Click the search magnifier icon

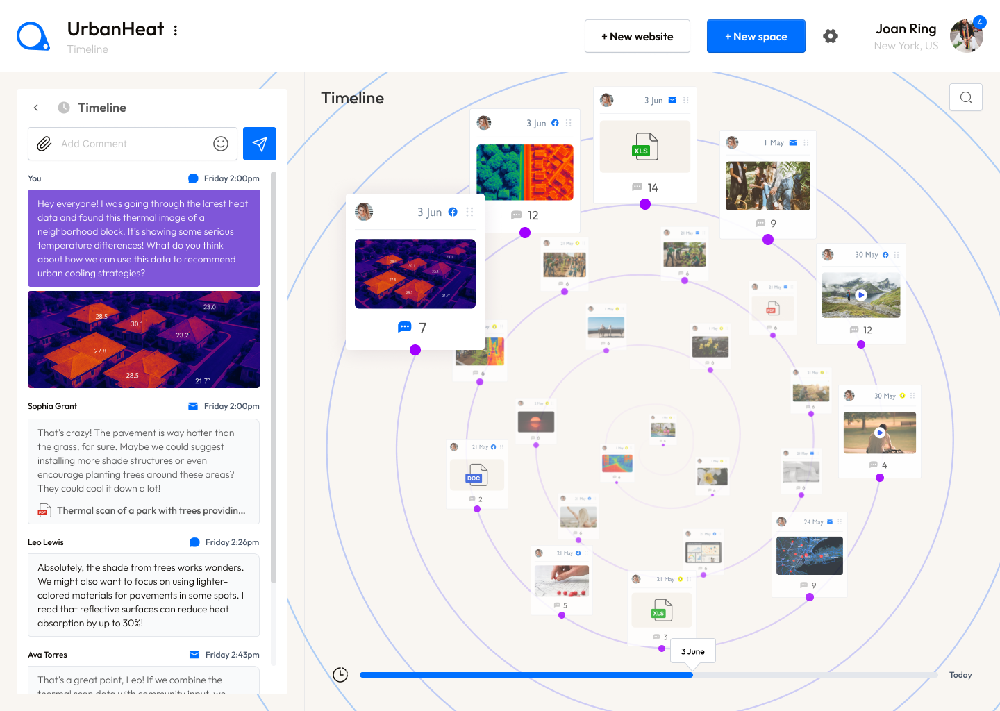pos(965,97)
